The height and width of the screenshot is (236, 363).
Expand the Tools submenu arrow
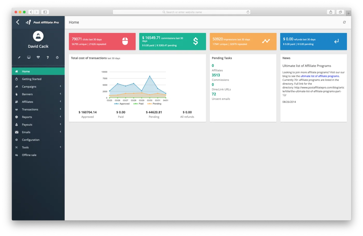point(60,147)
